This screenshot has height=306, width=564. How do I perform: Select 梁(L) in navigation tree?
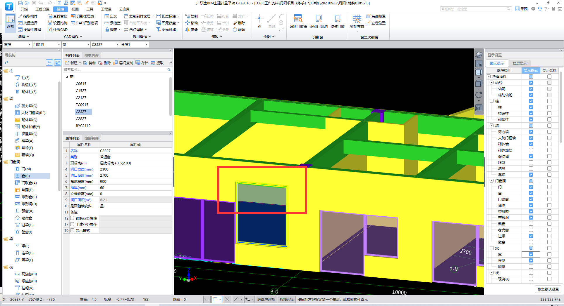pos(25,246)
